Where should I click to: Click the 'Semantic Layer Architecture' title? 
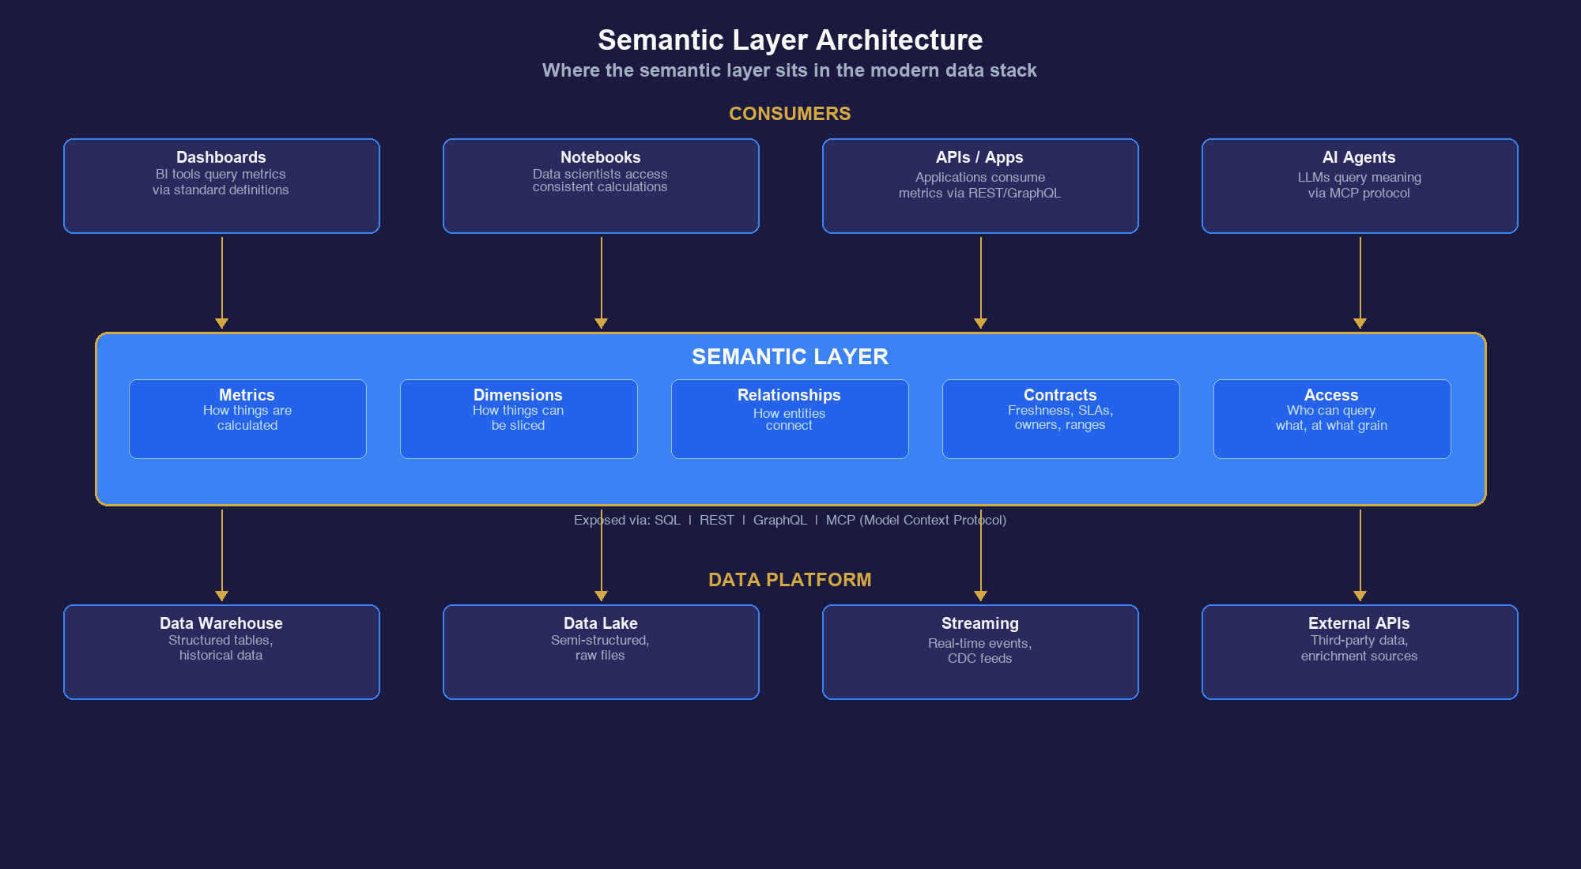click(x=790, y=40)
